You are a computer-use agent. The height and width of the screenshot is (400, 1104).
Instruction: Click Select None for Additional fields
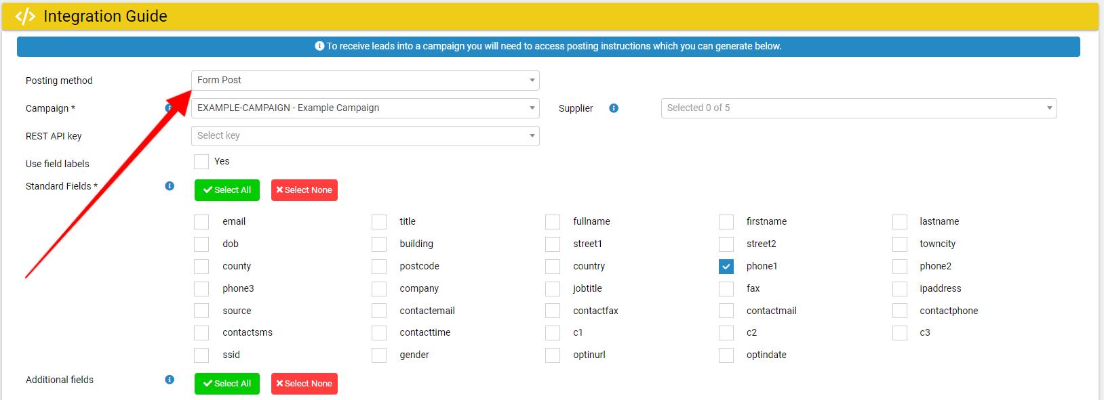304,384
